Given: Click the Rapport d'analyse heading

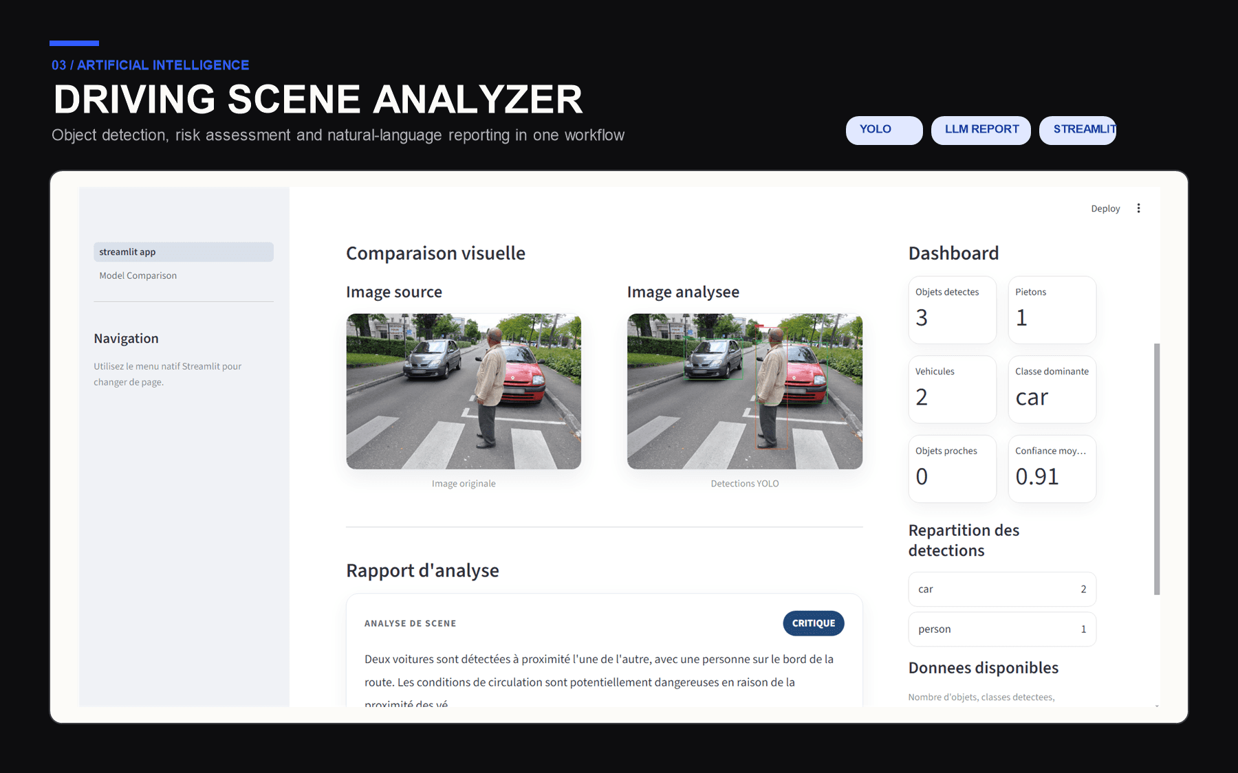Looking at the screenshot, I should coord(422,571).
